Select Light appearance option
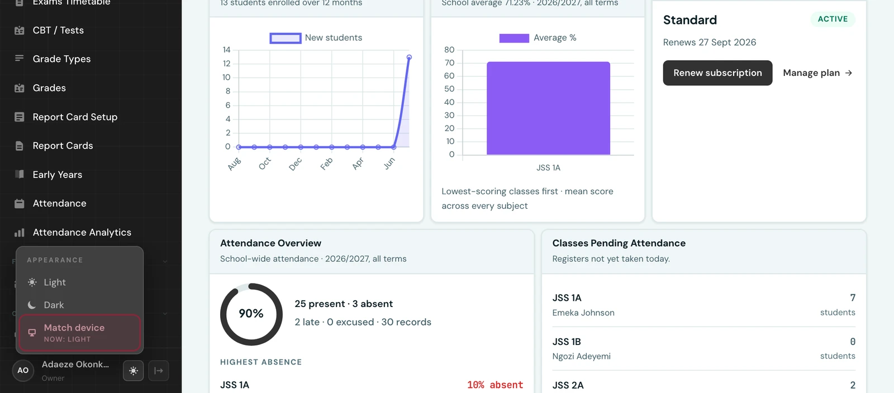Screen dimensions: 894x393 click(79, 282)
